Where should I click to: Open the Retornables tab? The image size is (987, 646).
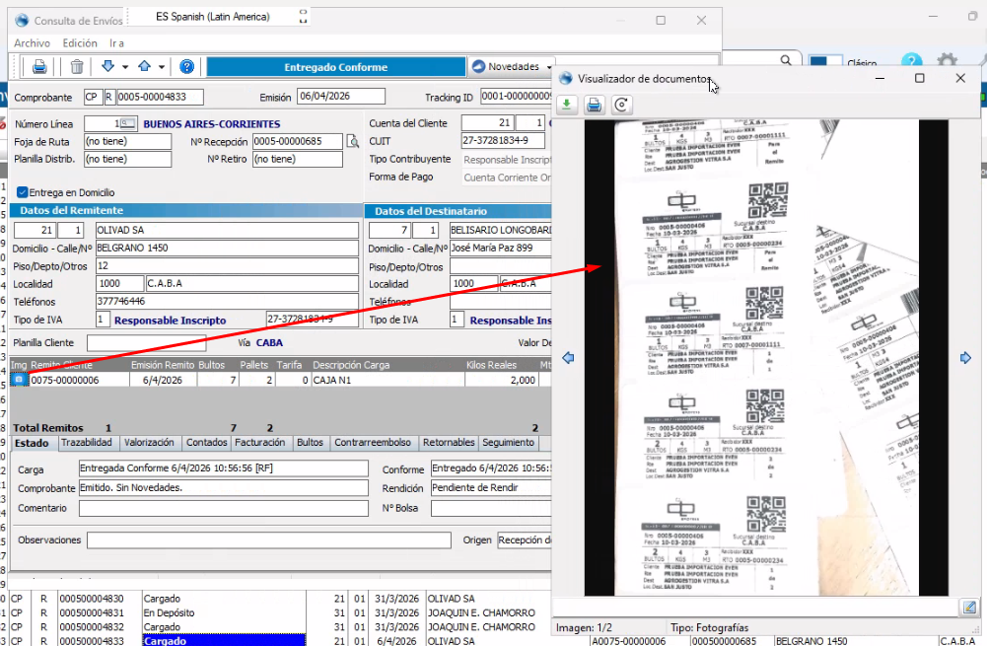449,443
